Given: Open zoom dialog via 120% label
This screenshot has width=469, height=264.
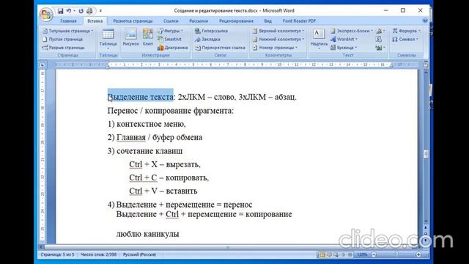Looking at the screenshot, I should pyautogui.click(x=362, y=254).
